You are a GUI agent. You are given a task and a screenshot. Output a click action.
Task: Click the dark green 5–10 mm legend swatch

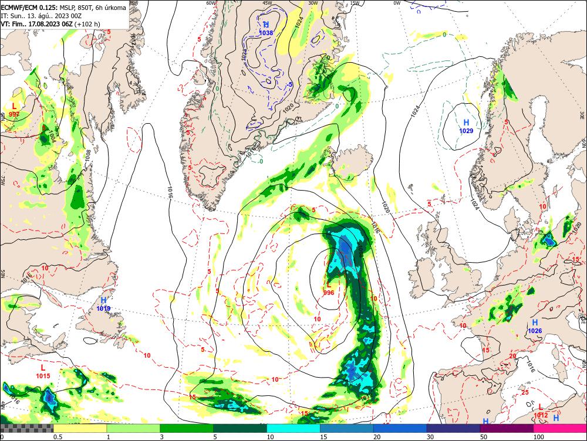(x=240, y=428)
